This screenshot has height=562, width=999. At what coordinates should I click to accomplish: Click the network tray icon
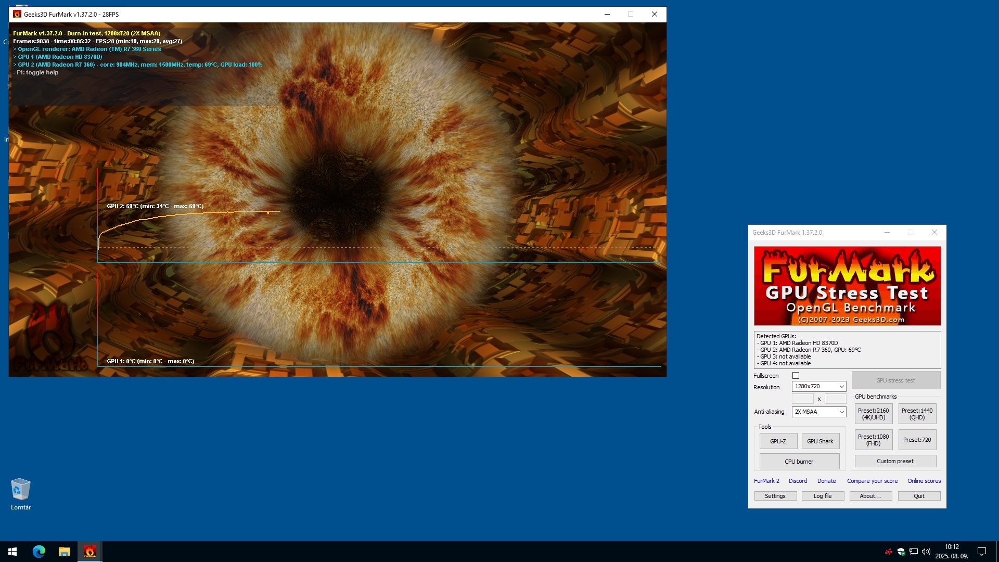click(913, 552)
